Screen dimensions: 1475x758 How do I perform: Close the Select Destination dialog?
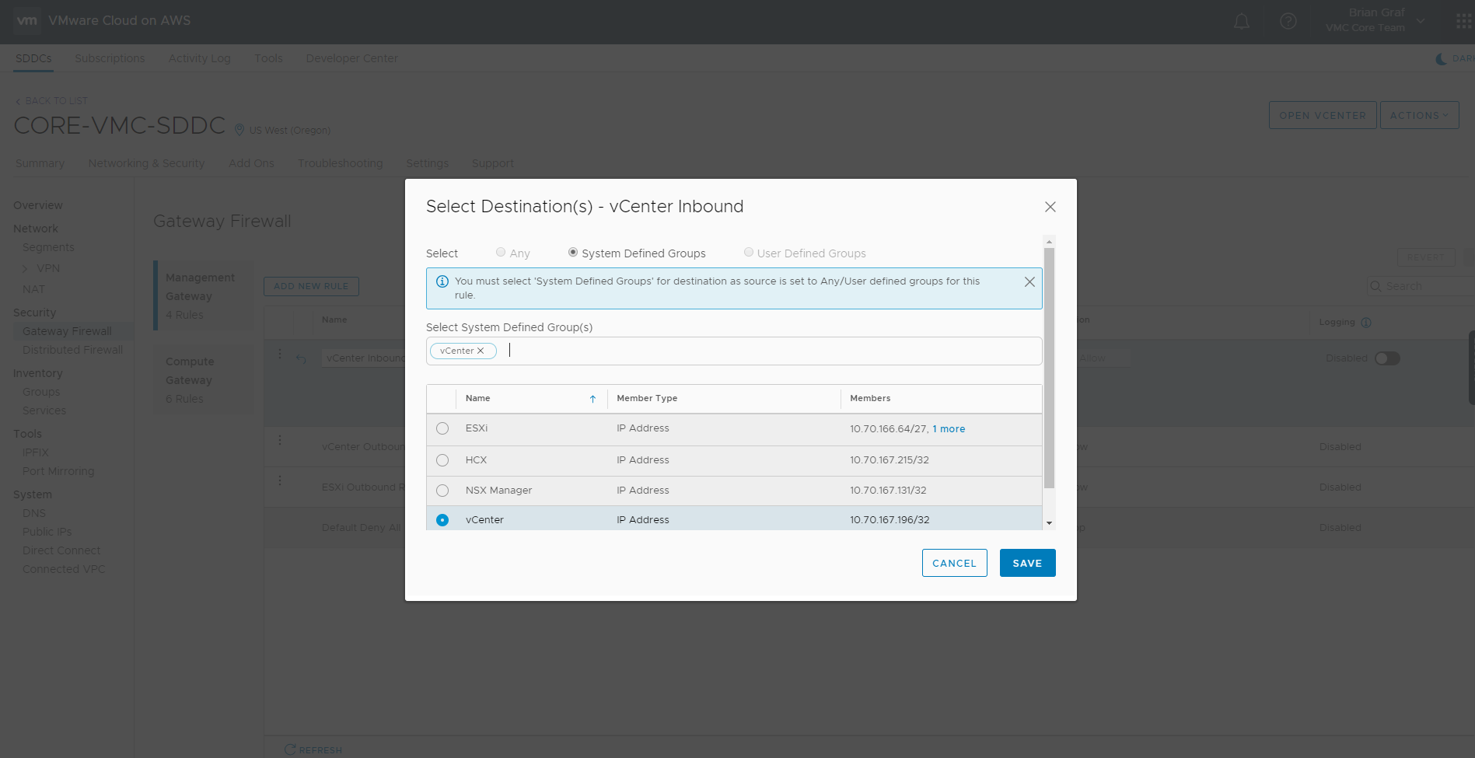click(1050, 207)
